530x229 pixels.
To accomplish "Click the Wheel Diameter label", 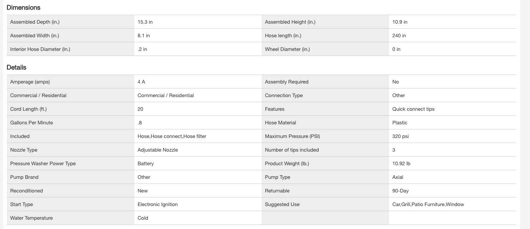I will coord(287,49).
